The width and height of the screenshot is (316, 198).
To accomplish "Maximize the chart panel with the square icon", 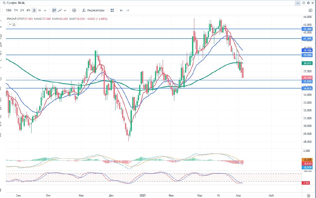I will click(304, 3).
